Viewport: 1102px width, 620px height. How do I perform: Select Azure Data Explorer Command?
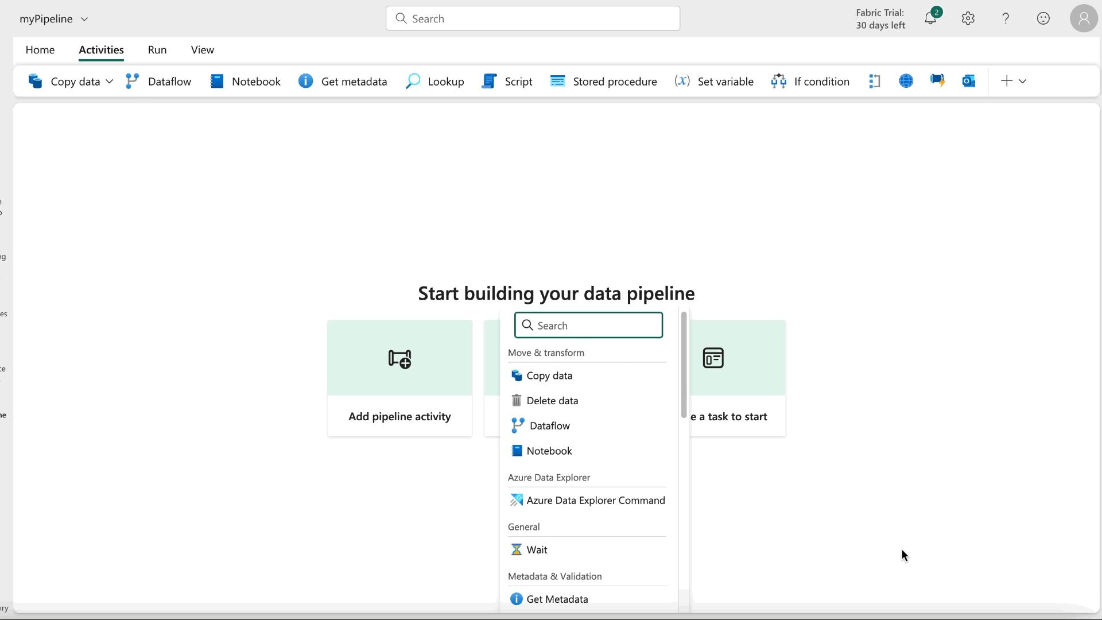point(587,501)
